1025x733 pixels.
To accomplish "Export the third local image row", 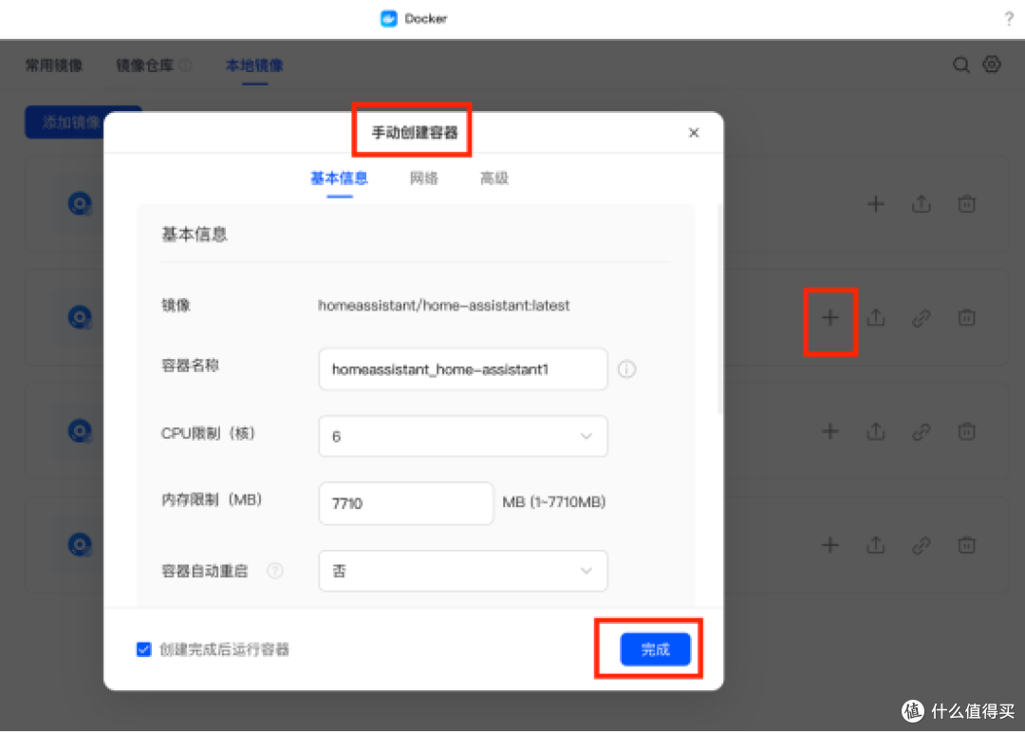I will (x=876, y=432).
